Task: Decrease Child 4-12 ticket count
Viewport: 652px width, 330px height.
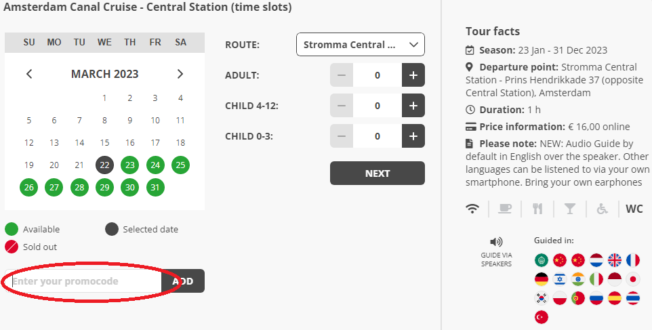Action: point(342,106)
